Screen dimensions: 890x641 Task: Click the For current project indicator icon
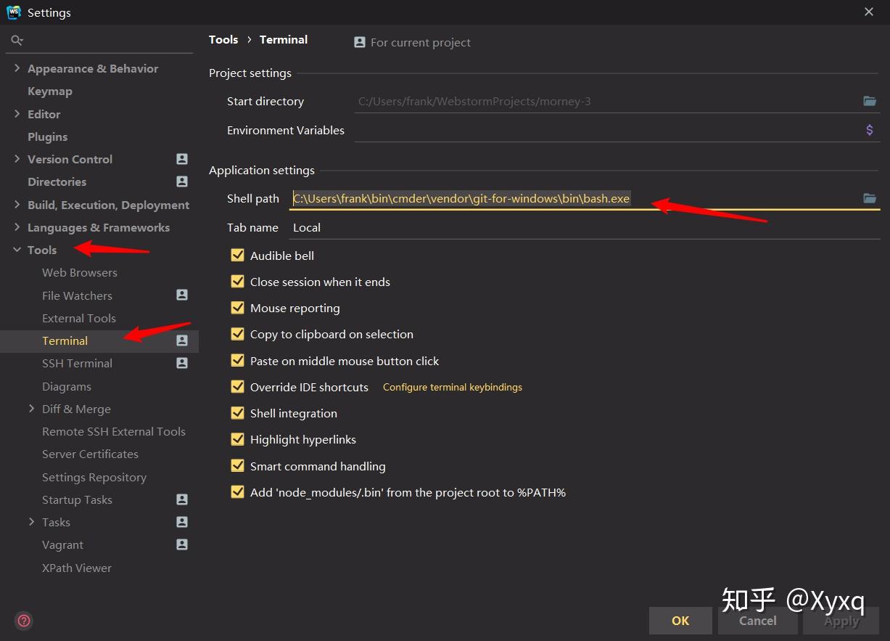[359, 42]
